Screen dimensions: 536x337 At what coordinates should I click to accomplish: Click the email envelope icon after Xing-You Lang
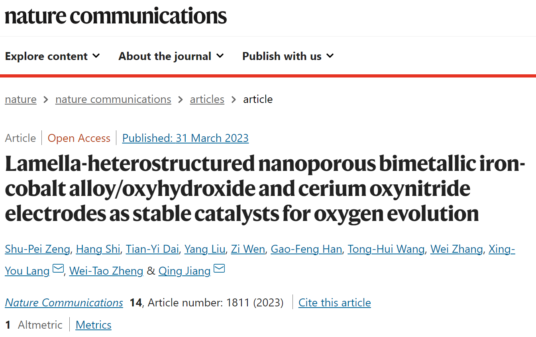pos(58,269)
